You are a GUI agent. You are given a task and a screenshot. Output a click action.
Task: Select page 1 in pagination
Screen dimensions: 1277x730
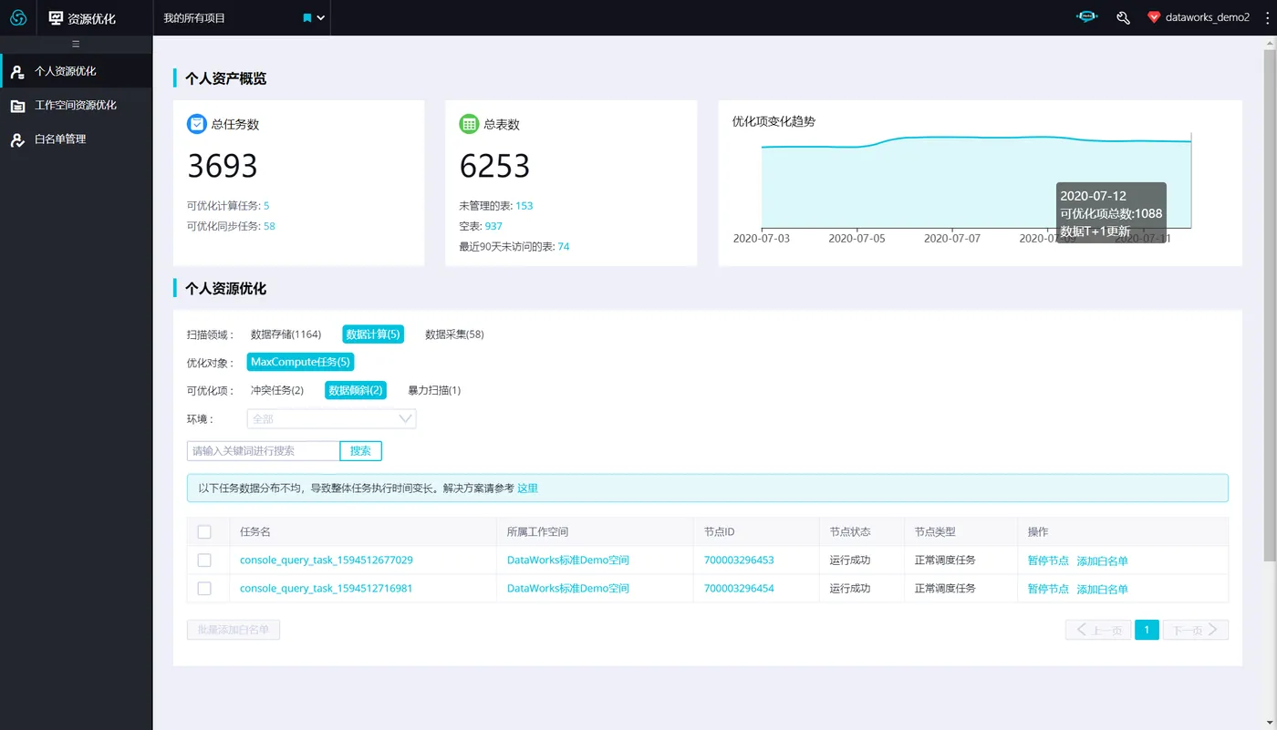(1147, 630)
